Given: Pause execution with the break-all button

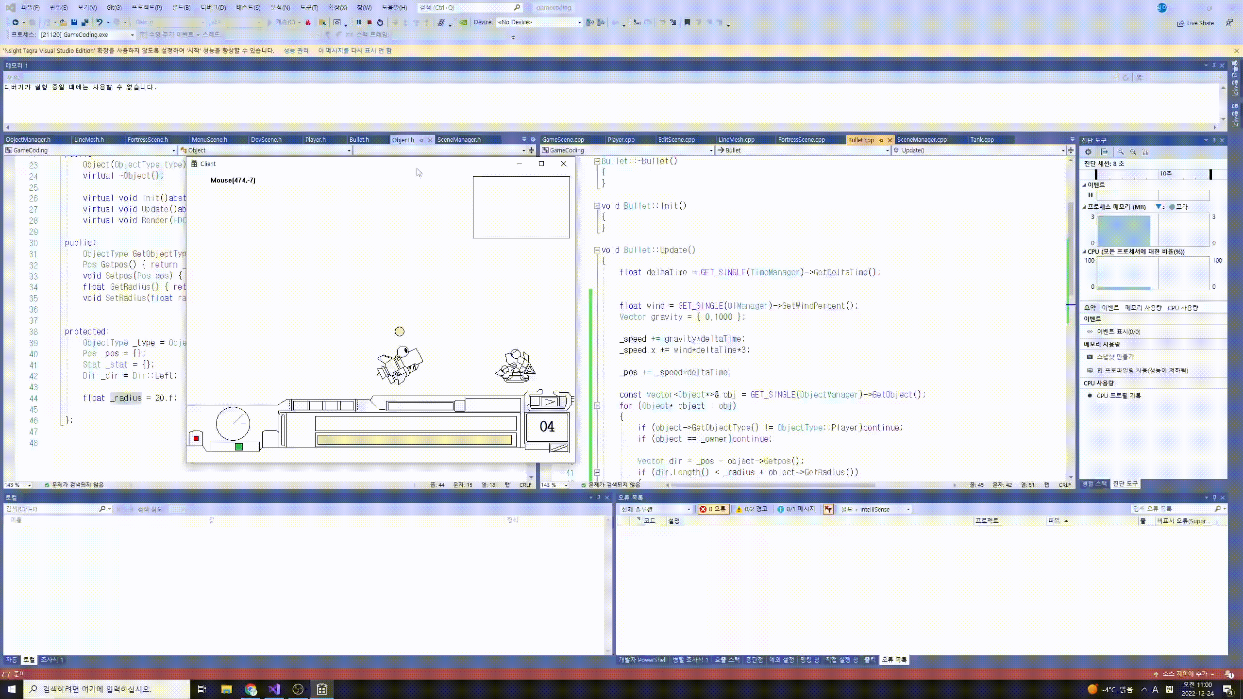Looking at the screenshot, I should (359, 22).
